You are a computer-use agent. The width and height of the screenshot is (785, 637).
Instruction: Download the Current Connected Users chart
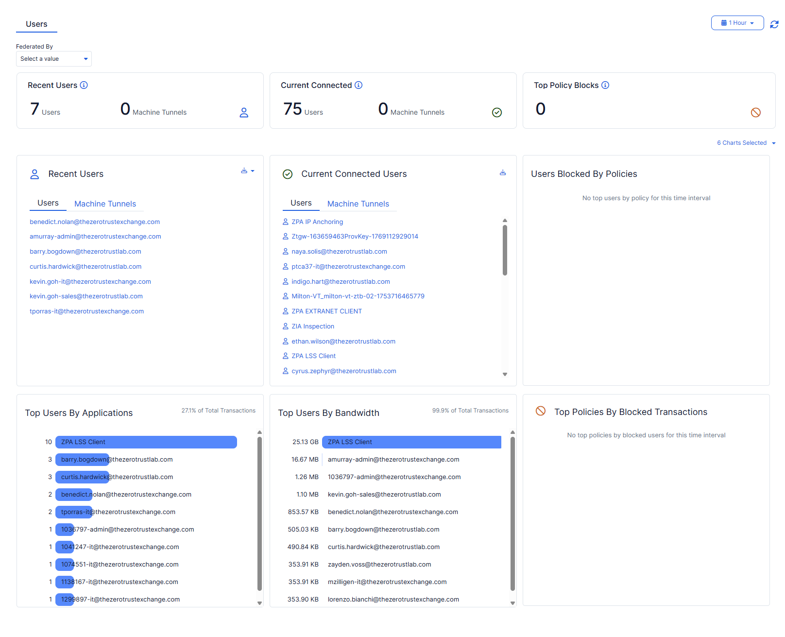point(503,172)
